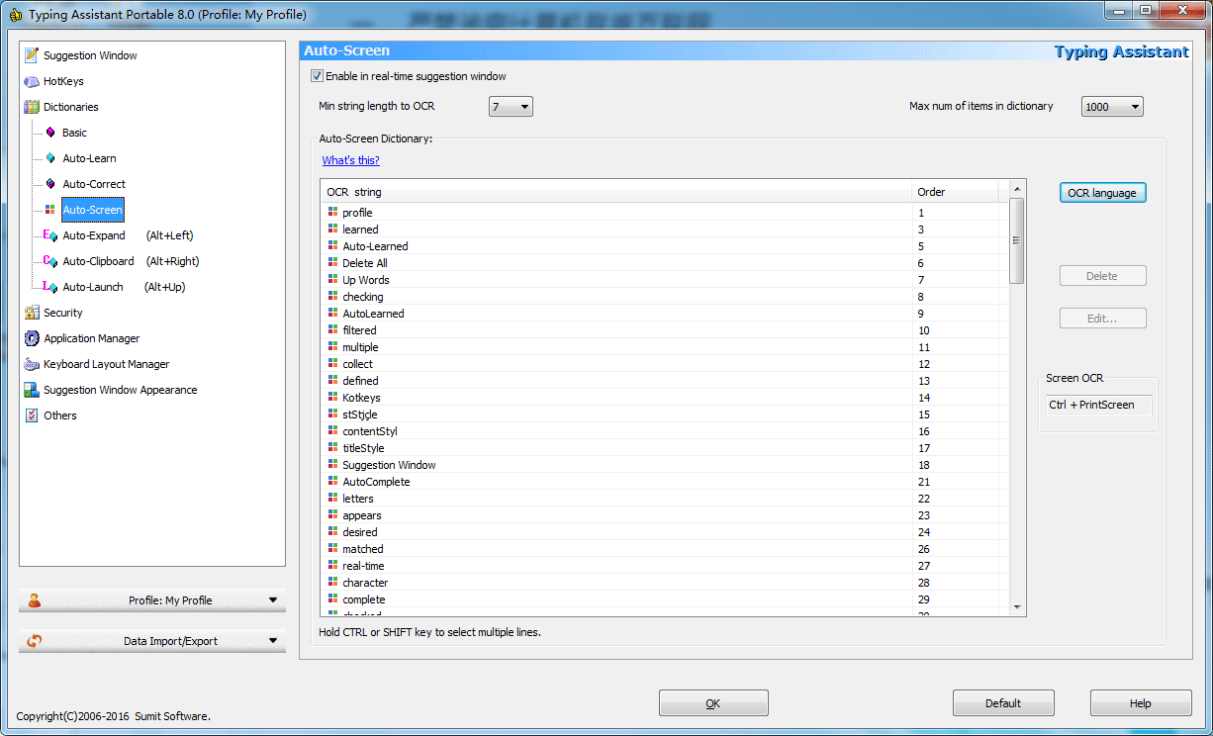The width and height of the screenshot is (1213, 736).
Task: Click the Basic dictionary diamond icon
Action: [50, 133]
